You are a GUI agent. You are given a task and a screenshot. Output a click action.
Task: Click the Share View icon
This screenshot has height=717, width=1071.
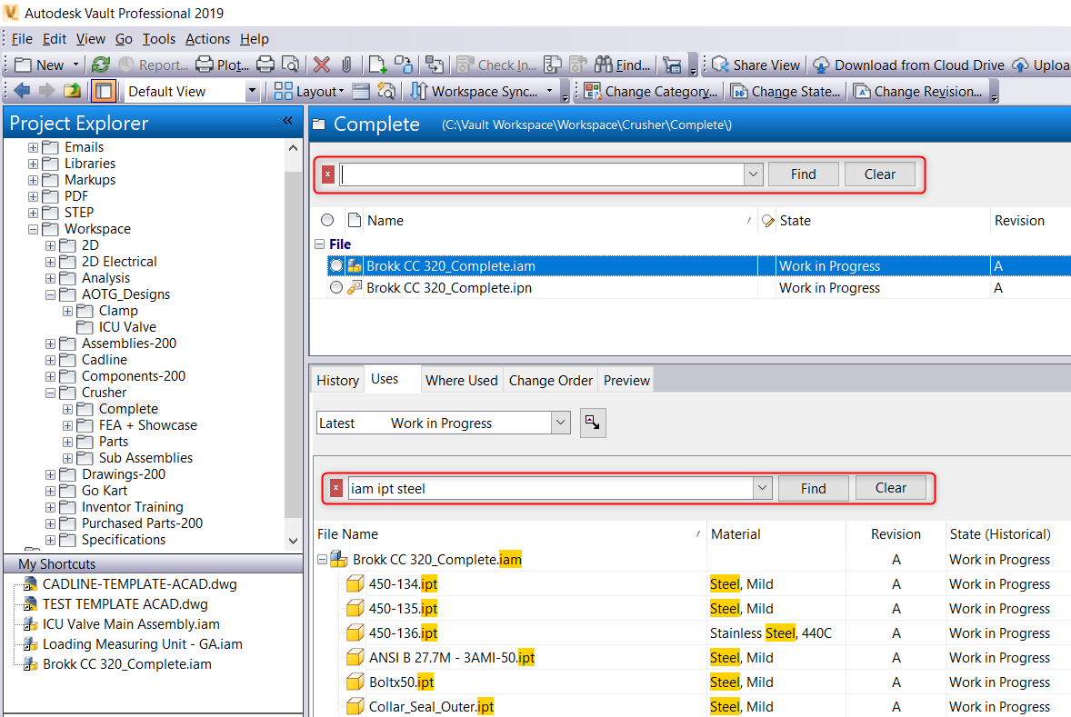click(720, 65)
